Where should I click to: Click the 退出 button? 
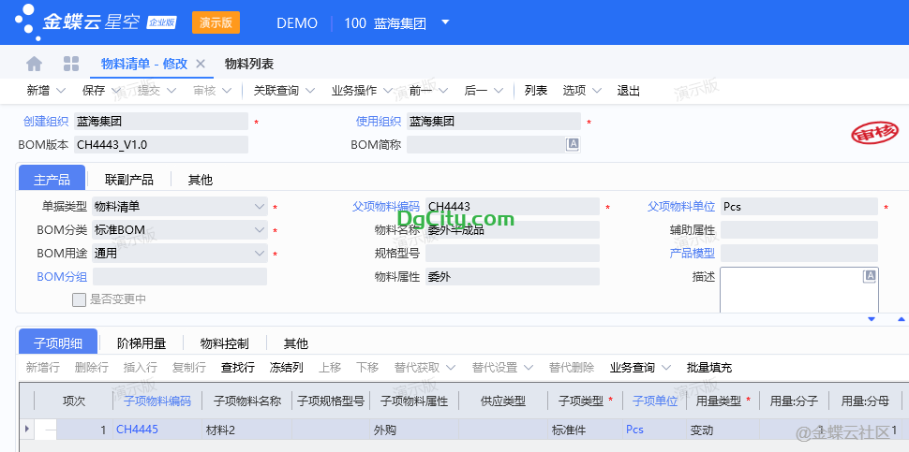[x=628, y=91]
